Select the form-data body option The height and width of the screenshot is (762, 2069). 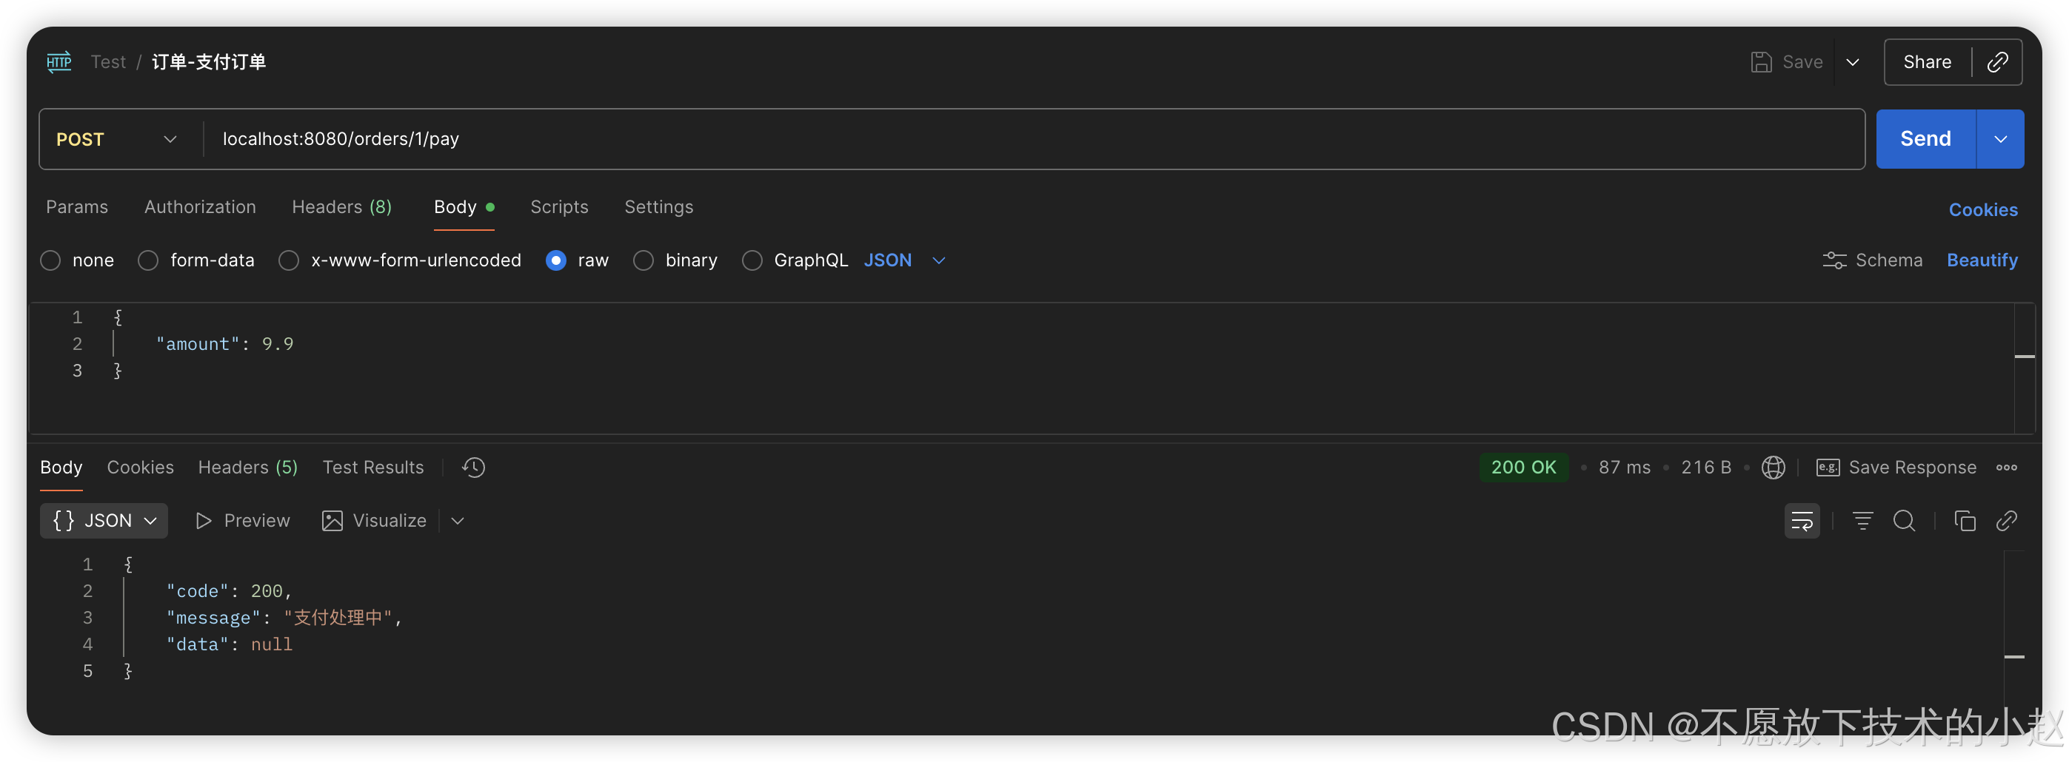pyautogui.click(x=148, y=260)
